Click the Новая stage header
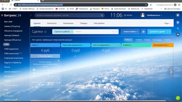 click(45, 45)
